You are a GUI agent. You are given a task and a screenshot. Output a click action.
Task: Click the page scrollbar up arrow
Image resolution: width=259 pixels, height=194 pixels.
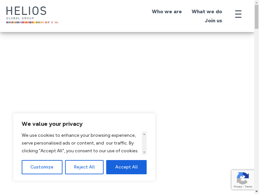point(256,3)
